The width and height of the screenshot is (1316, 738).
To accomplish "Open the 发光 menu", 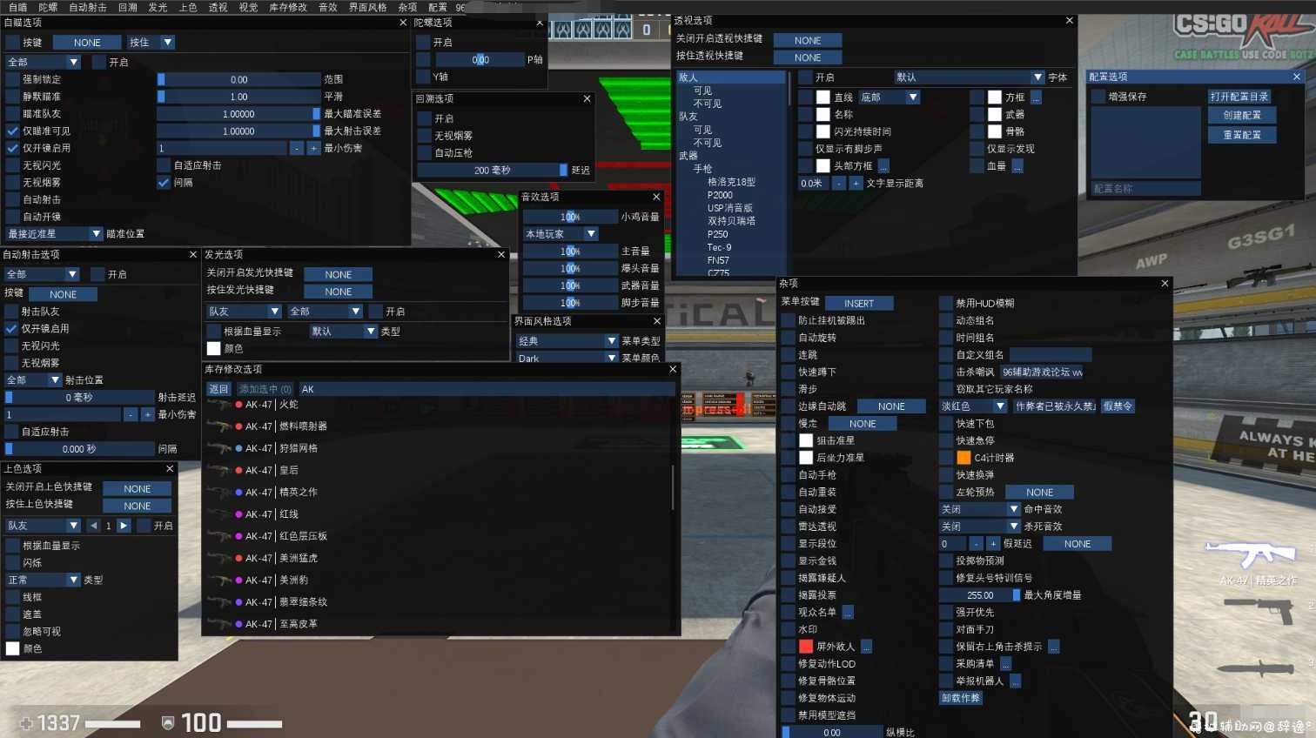I will point(158,7).
